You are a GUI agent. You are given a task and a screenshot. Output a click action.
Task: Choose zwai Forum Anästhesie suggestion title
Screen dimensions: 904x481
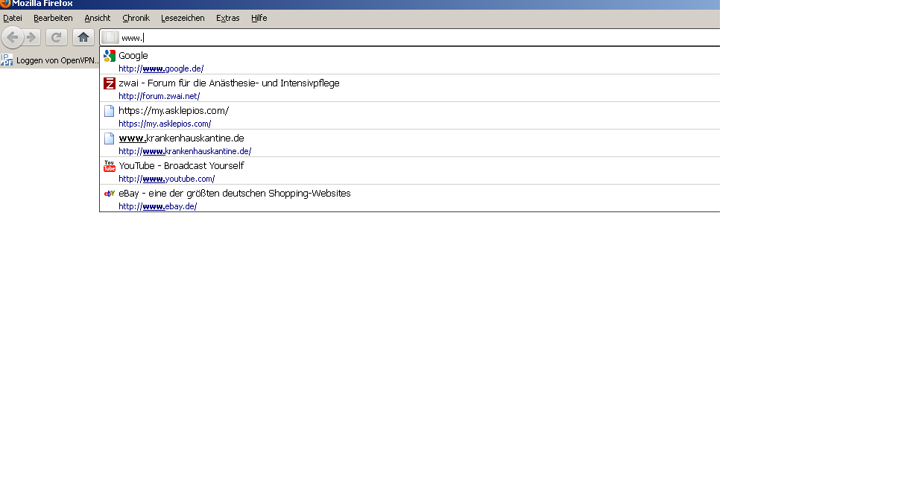click(229, 83)
